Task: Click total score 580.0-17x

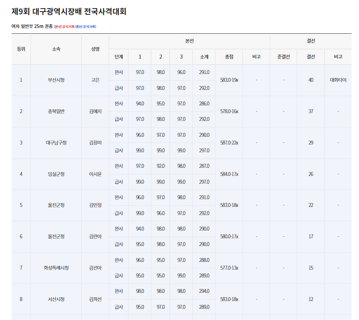Action: coord(229,237)
